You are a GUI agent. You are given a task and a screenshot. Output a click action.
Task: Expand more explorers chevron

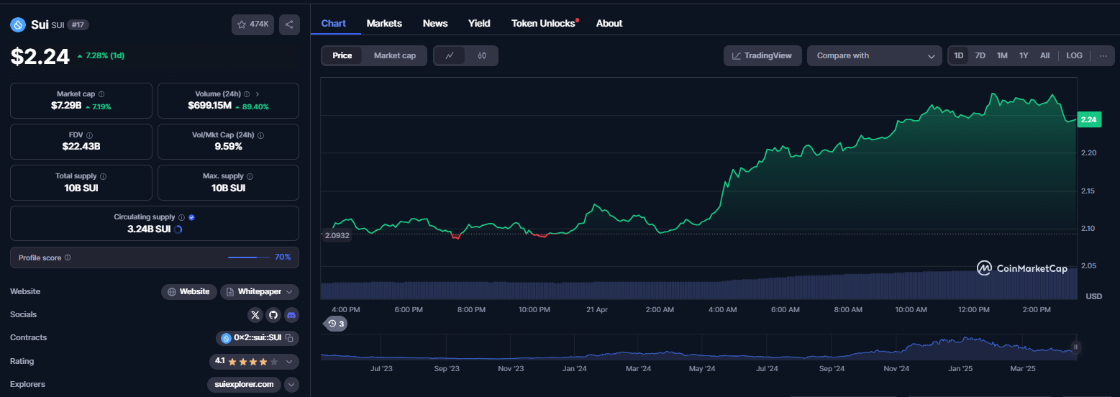click(291, 384)
